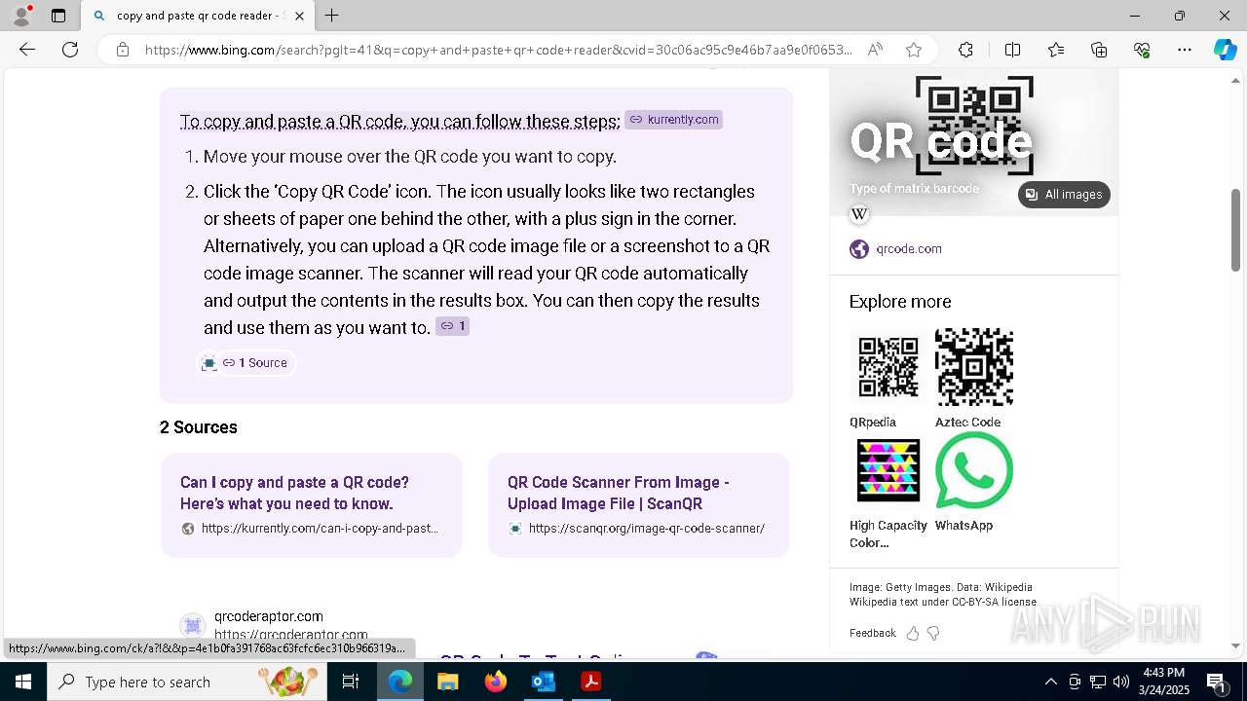The image size is (1247, 701).
Task: Click the Wikipedia W icon
Action: coord(859,214)
